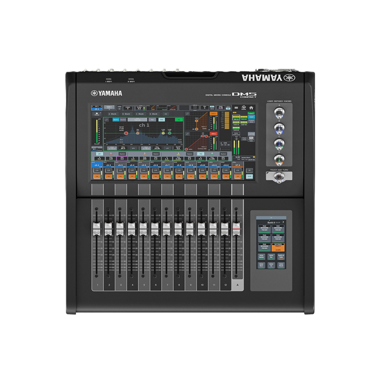Go to next key bank with right chevron

[283, 222]
